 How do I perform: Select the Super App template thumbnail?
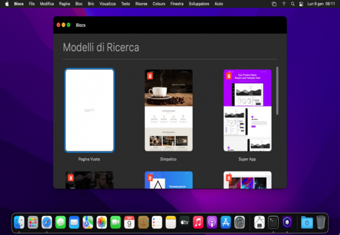click(247, 111)
